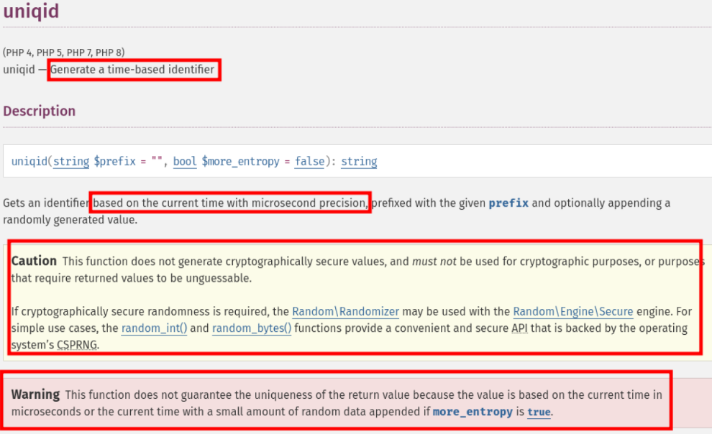Click the 'true' link in Warning box

(x=539, y=412)
